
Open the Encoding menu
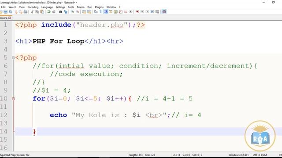coord(33,7)
